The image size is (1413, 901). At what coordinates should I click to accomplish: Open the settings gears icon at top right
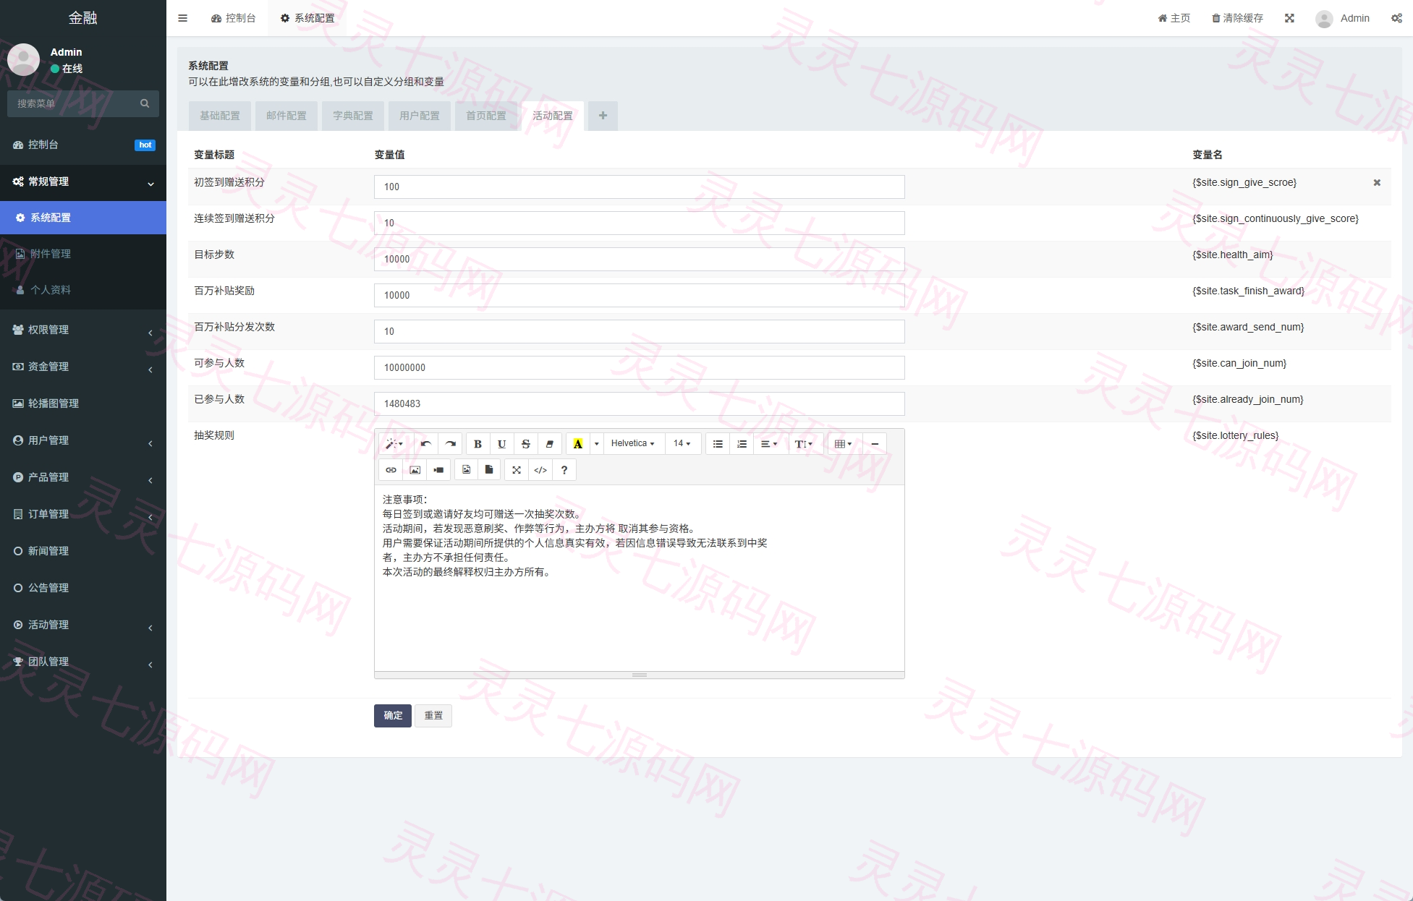coord(1396,18)
